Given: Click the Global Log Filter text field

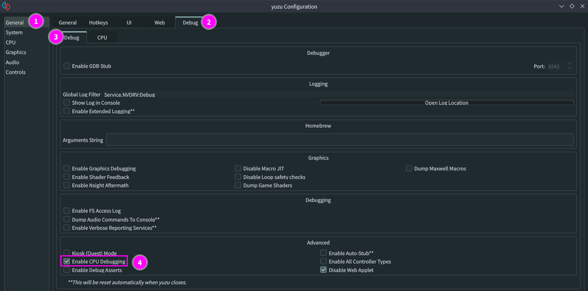Looking at the screenshot, I should [337, 95].
